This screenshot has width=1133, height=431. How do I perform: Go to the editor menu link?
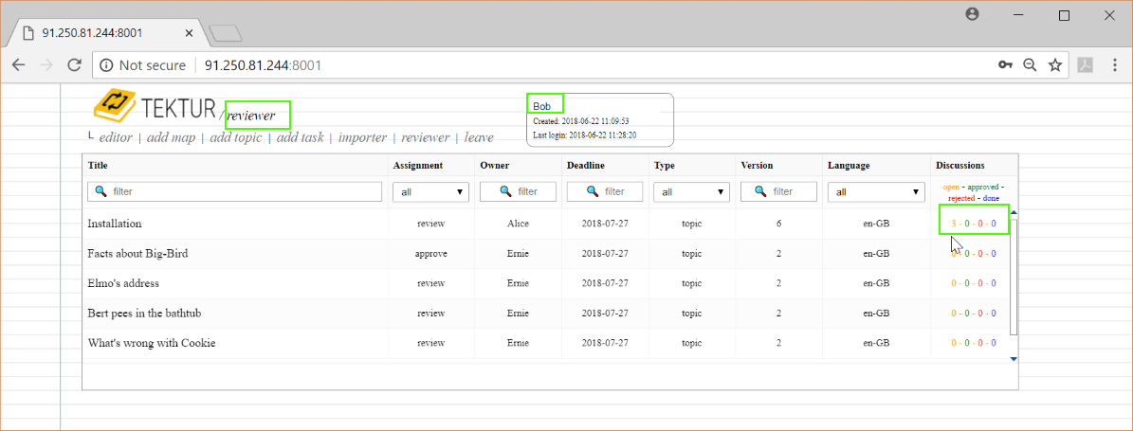(116, 137)
